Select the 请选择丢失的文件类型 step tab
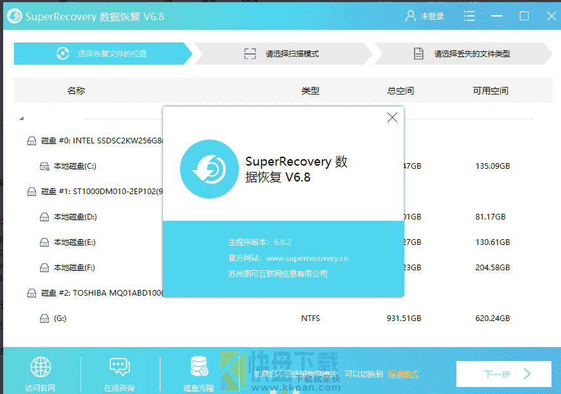The height and width of the screenshot is (394, 561). coord(463,54)
